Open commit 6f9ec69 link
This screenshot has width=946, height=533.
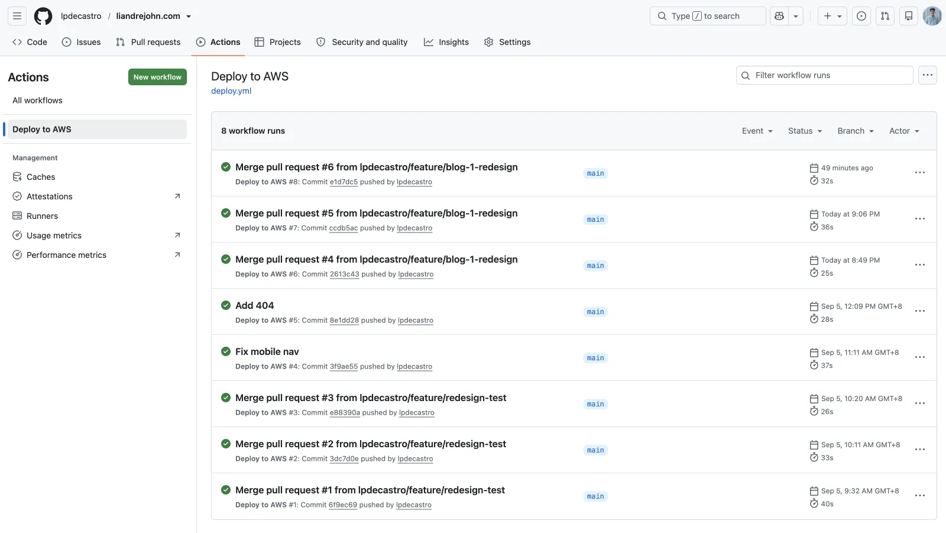343,505
